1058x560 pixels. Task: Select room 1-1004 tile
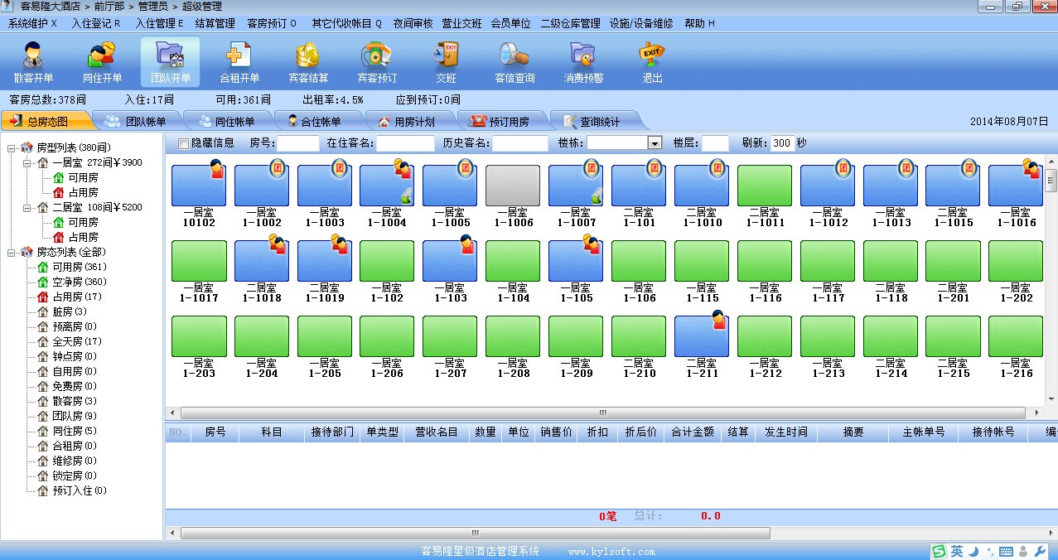coord(387,186)
